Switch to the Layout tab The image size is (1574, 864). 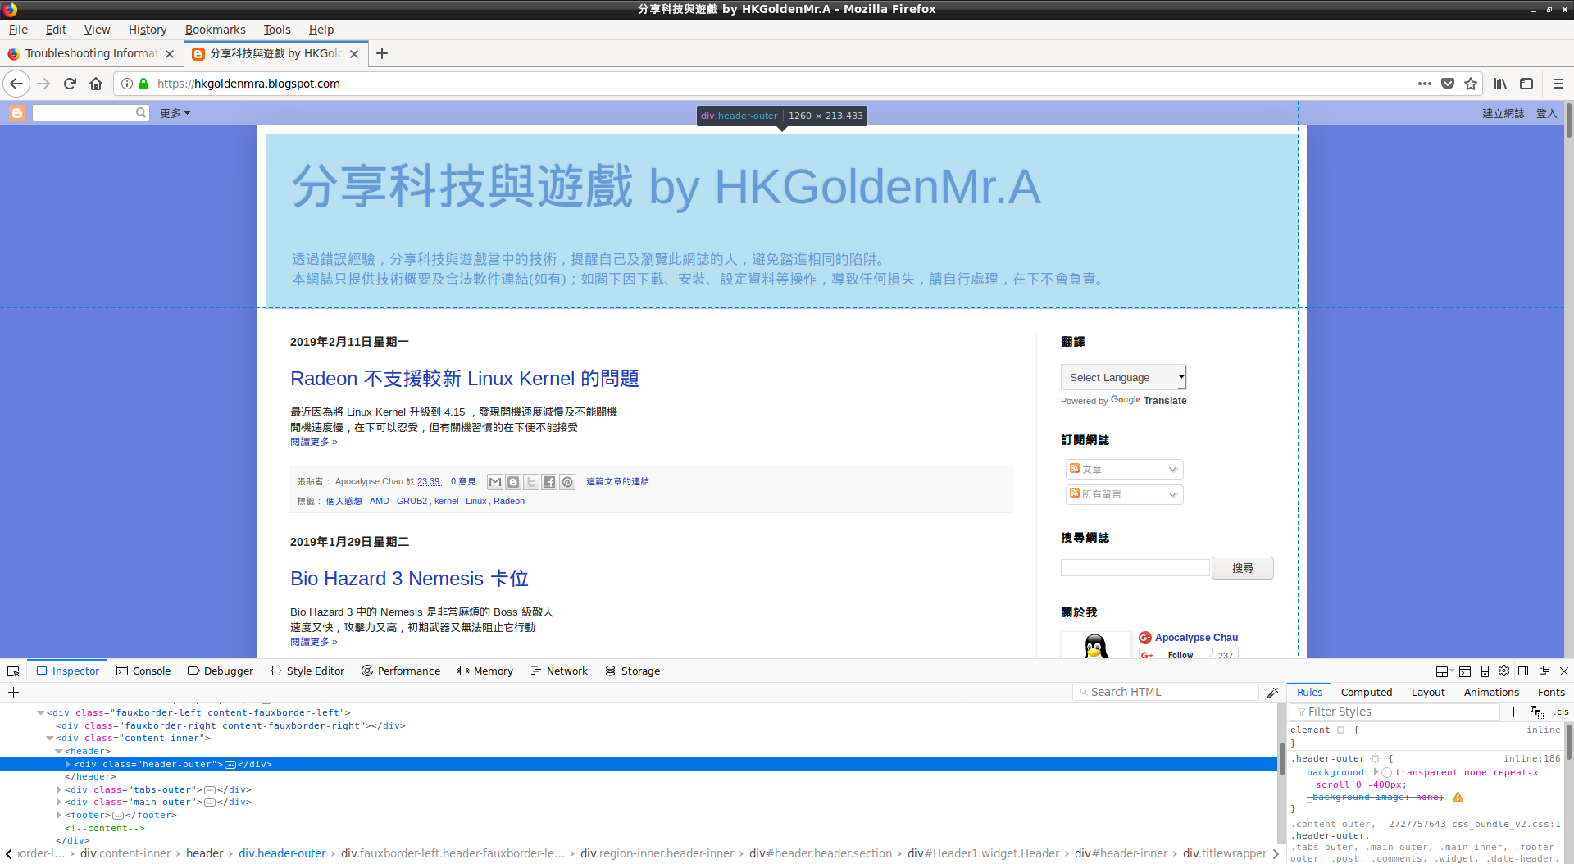1428,692
